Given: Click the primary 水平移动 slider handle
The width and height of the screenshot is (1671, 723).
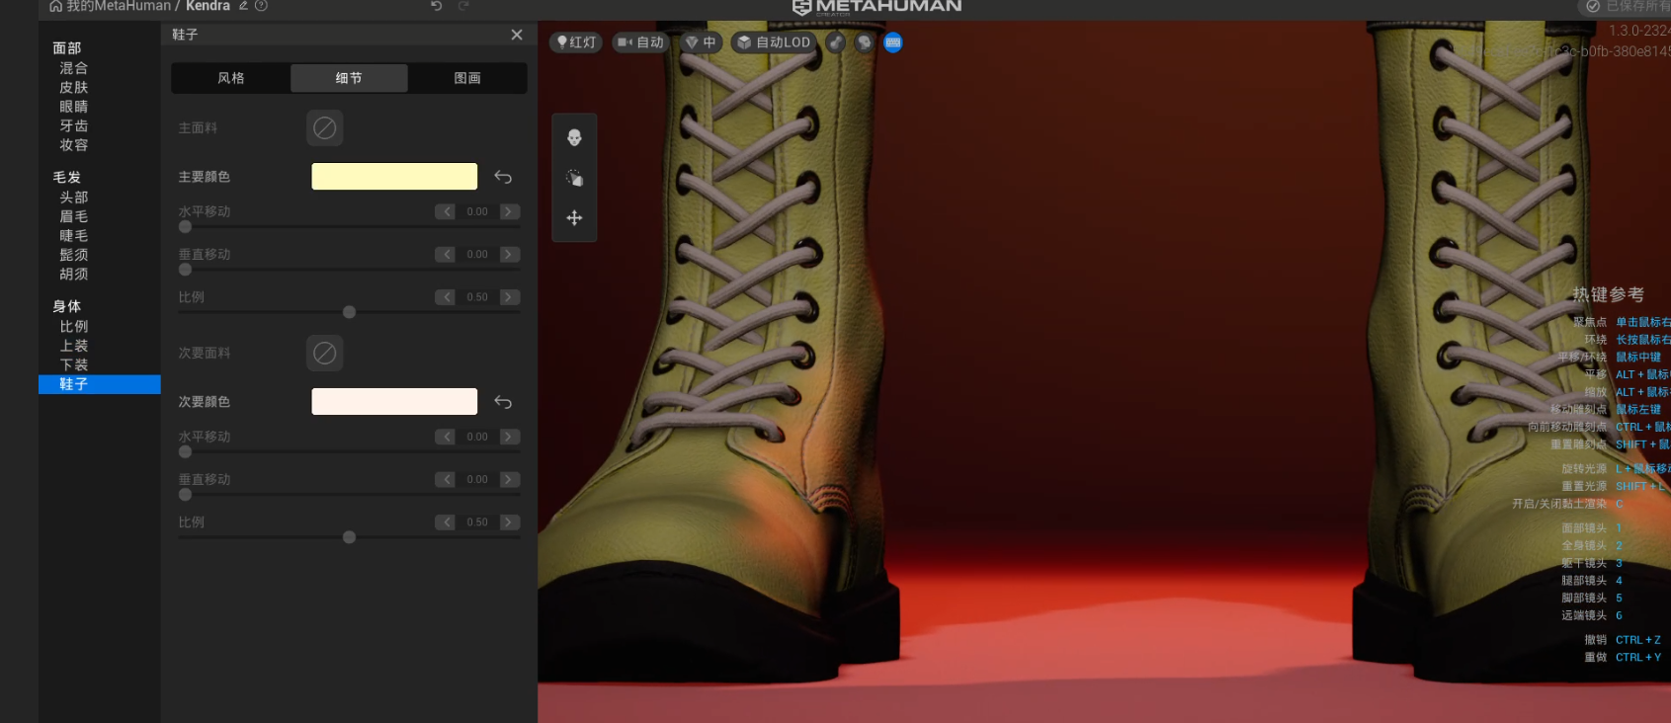Looking at the screenshot, I should (x=185, y=226).
